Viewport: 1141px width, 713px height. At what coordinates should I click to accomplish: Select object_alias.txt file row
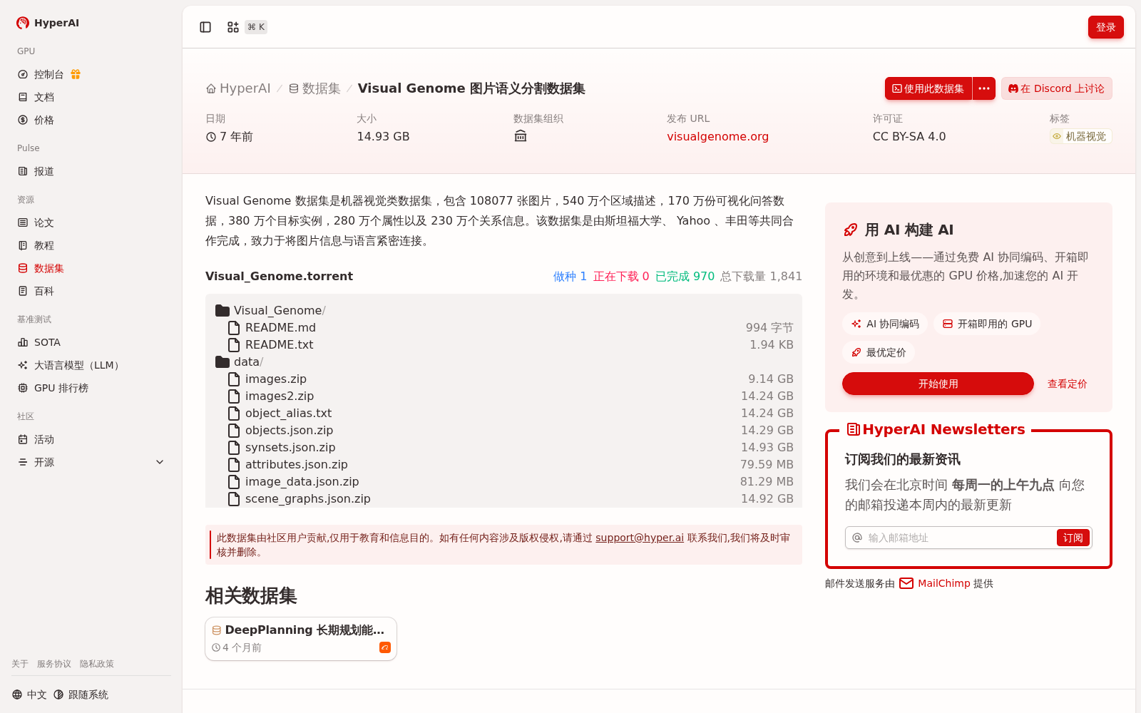pyautogui.click(x=503, y=413)
